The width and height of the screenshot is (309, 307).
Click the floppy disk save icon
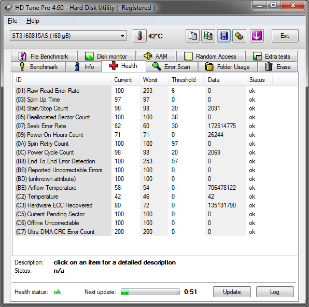coord(223,36)
